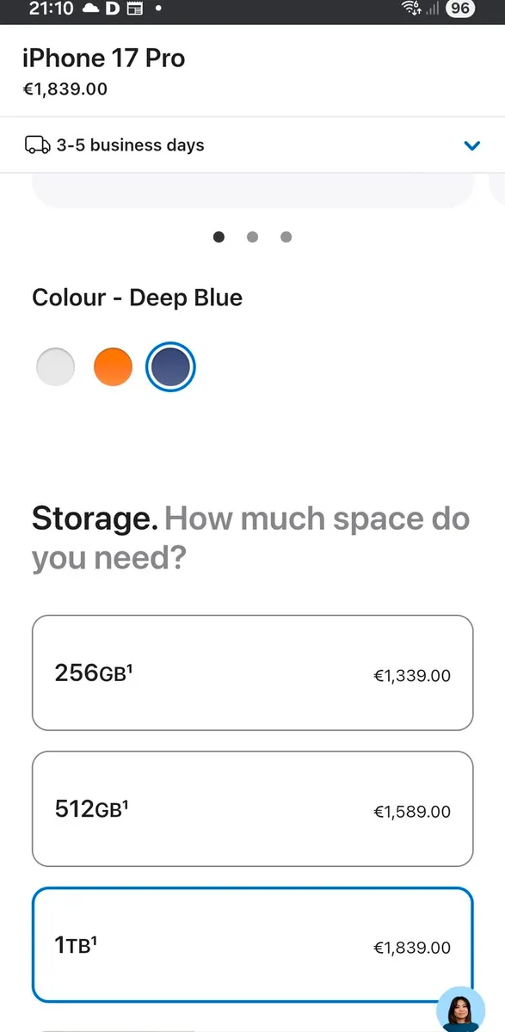This screenshot has width=505, height=1032.
Task: Pick the Cosmic Orange colour swatch
Action: 113,367
